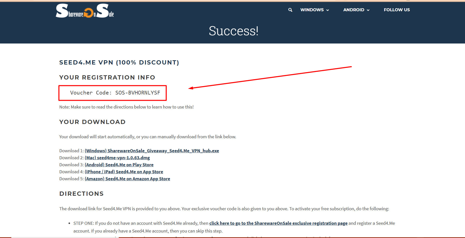Download the Mac seed4me-vpn-1.0.63.dmg file
This screenshot has height=238, width=465.
[x=117, y=158]
